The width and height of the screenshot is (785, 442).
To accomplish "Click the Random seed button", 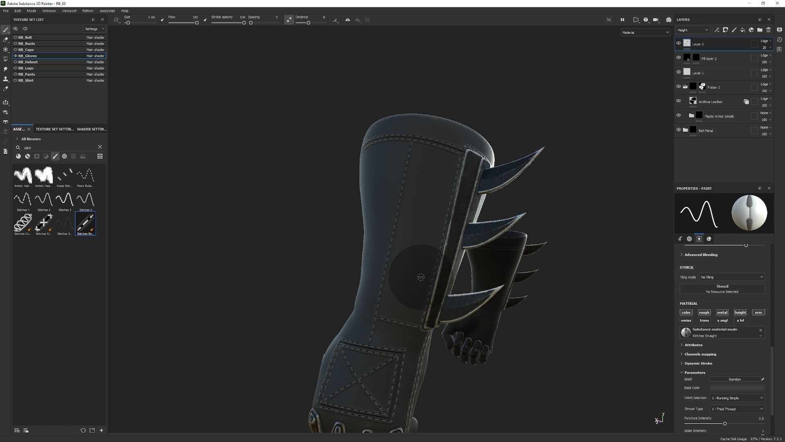I will (x=735, y=379).
